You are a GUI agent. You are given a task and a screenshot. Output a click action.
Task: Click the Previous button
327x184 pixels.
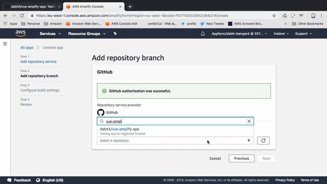point(242,158)
